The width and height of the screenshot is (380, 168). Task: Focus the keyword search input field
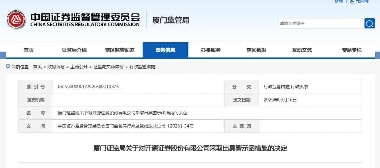(321, 23)
